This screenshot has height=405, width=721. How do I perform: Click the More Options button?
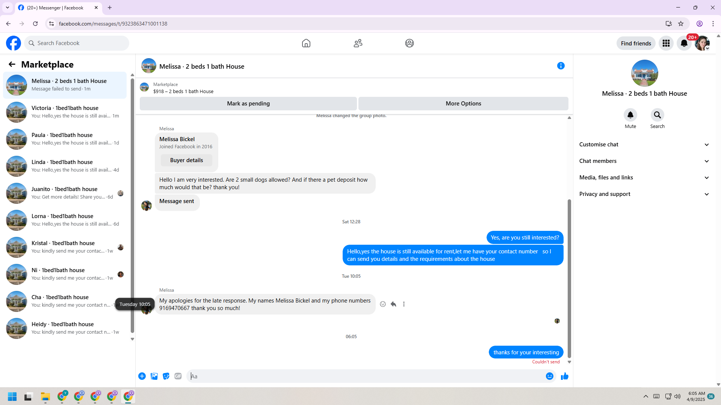[x=463, y=104]
